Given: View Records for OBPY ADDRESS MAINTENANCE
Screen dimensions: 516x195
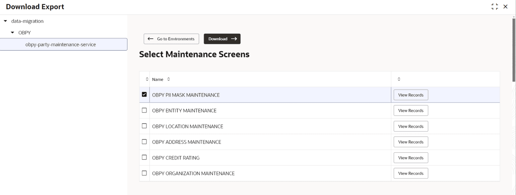Looking at the screenshot, I should pos(411,142).
